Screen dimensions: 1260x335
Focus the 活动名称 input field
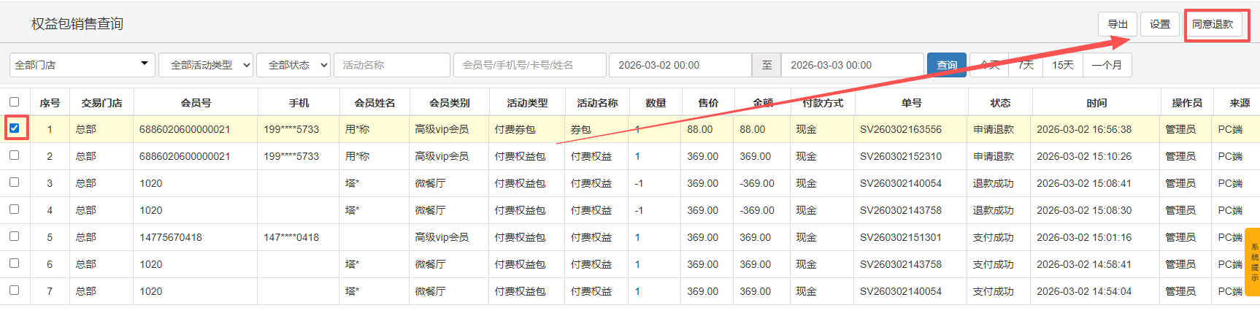coord(392,65)
